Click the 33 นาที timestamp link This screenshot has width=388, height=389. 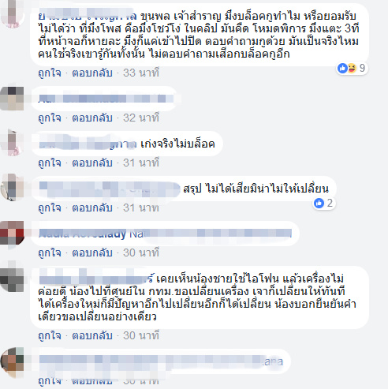click(141, 73)
